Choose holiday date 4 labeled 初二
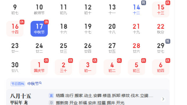The image size is (187, 105). pyautogui.click(x=112, y=67)
